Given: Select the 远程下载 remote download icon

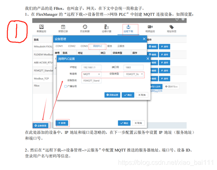Looking at the screenshot, I should click(128, 28).
